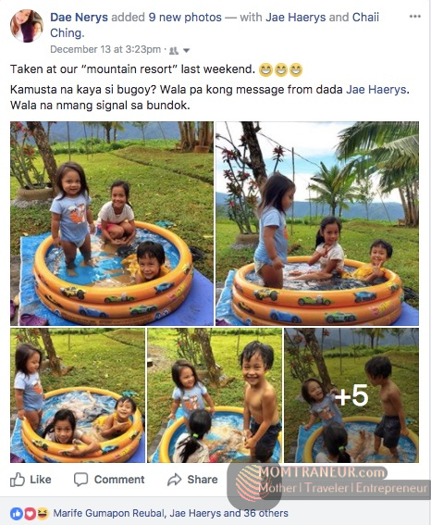Click the blue Like reaction icon

pyautogui.click(x=17, y=513)
